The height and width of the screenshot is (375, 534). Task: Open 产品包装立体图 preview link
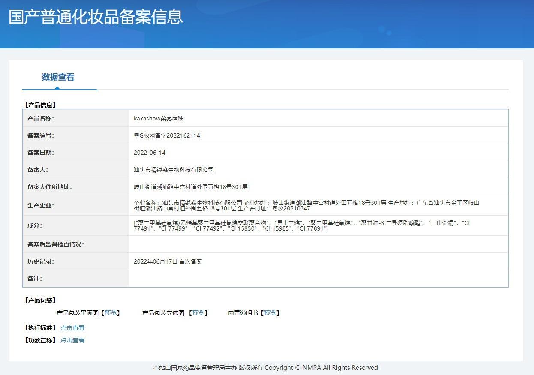pos(198,313)
